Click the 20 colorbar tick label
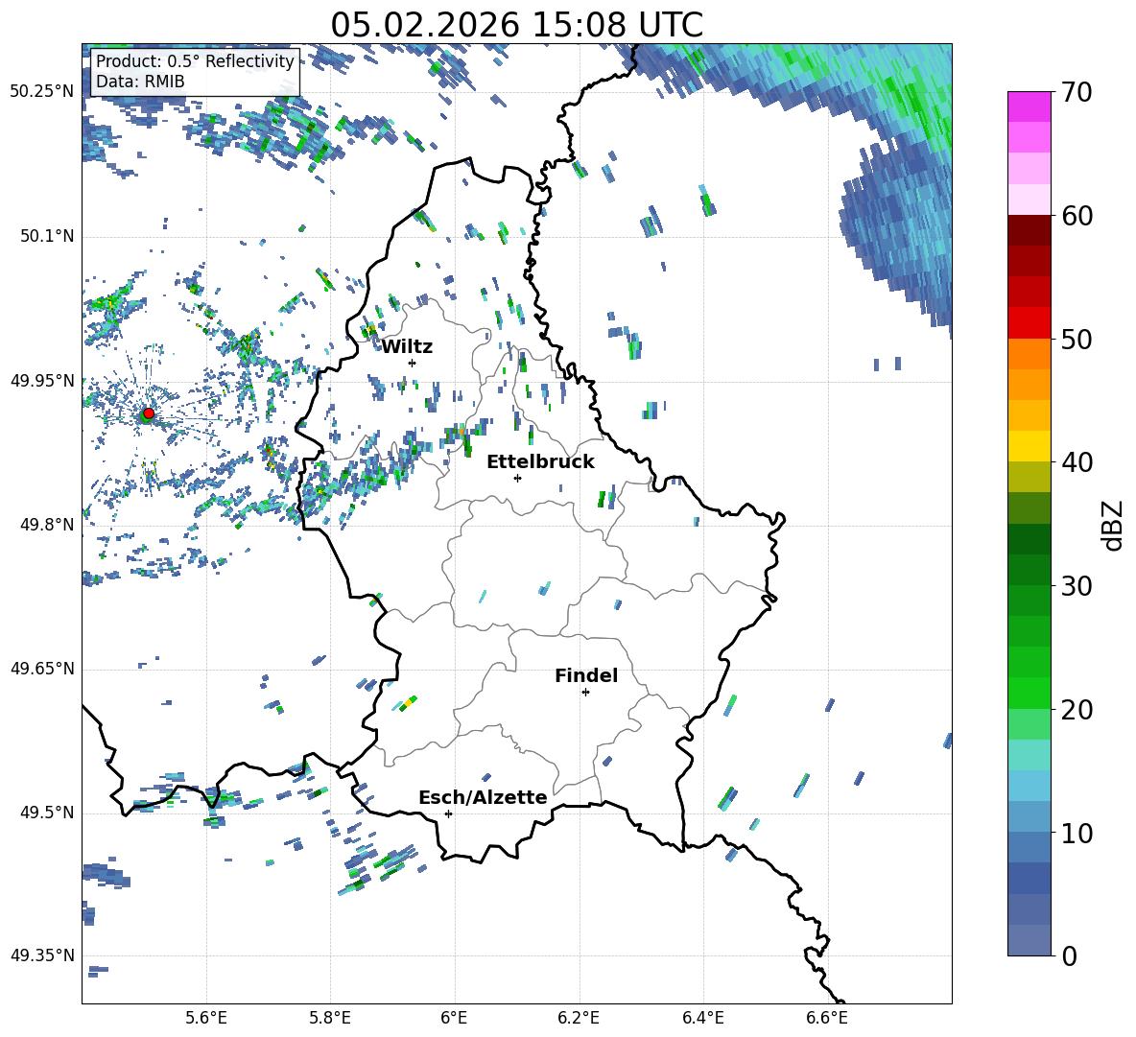 click(1076, 710)
